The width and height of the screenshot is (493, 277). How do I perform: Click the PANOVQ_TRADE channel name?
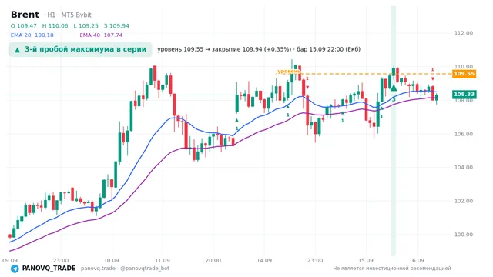[x=49, y=269]
